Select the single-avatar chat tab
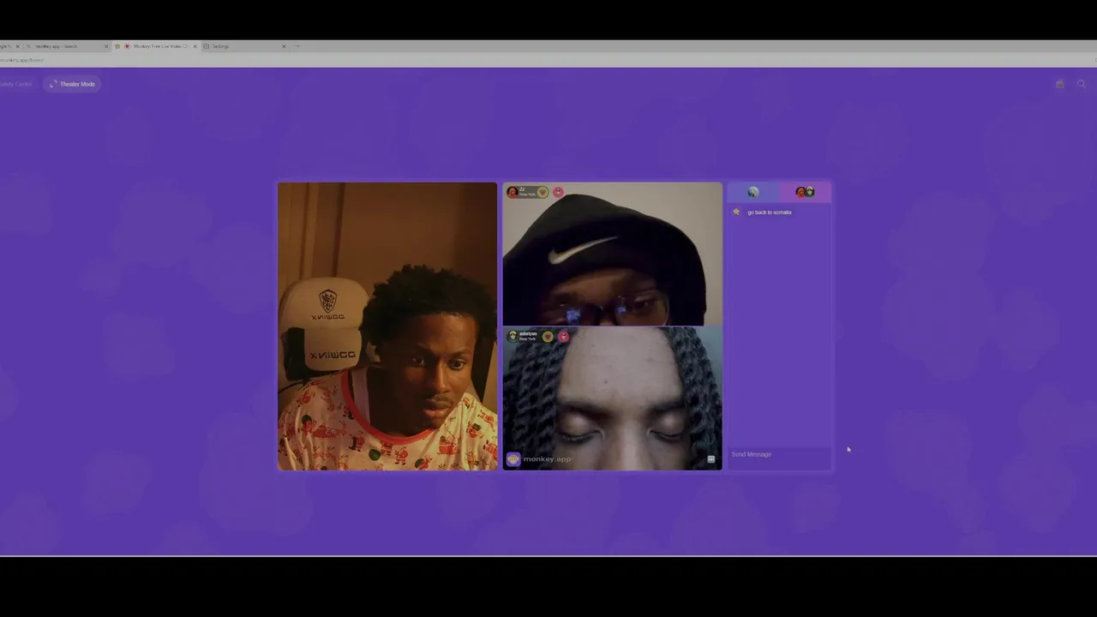 point(753,192)
